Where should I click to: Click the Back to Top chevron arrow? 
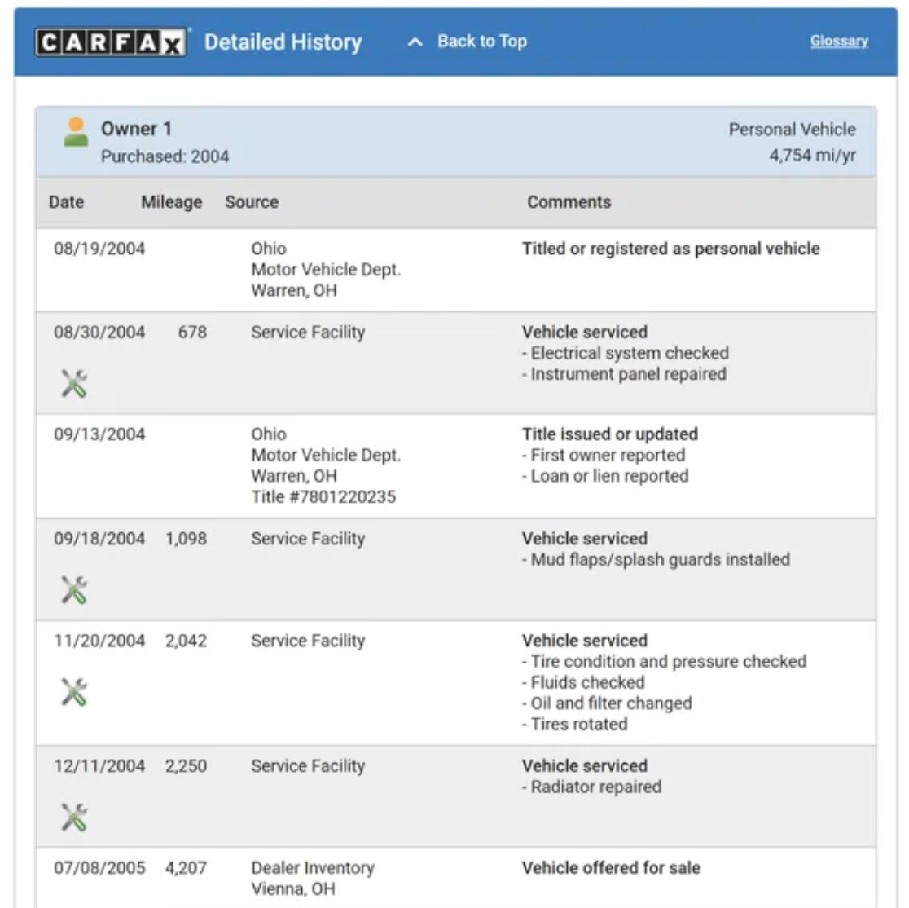pos(415,42)
